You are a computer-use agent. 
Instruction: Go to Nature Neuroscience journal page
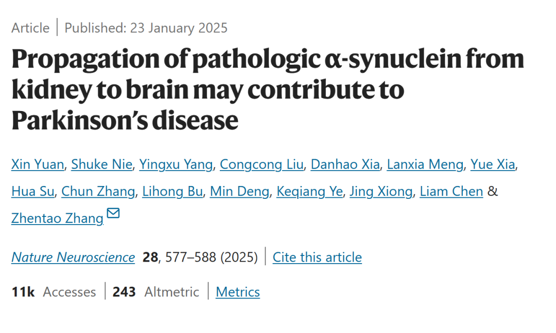pos(73,257)
